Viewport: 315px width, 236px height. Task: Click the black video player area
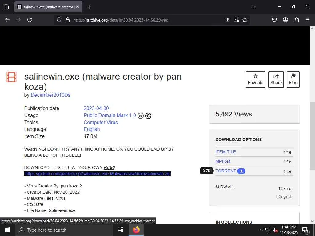[155, 45]
